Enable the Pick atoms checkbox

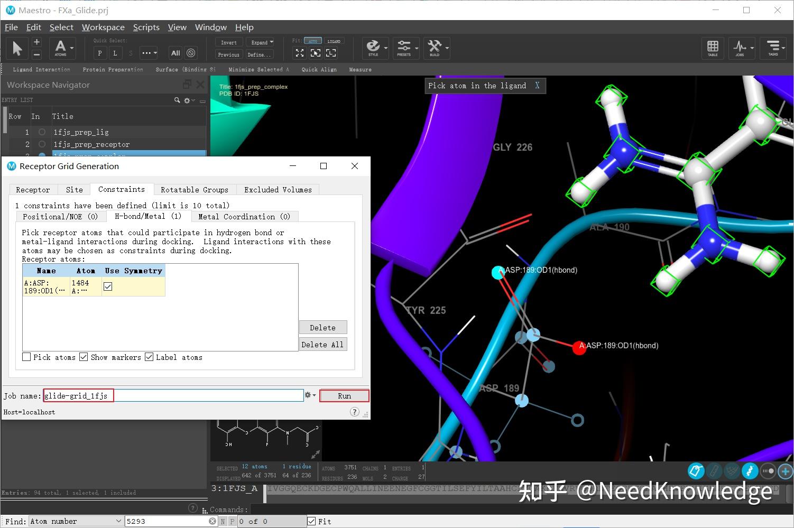pyautogui.click(x=26, y=357)
